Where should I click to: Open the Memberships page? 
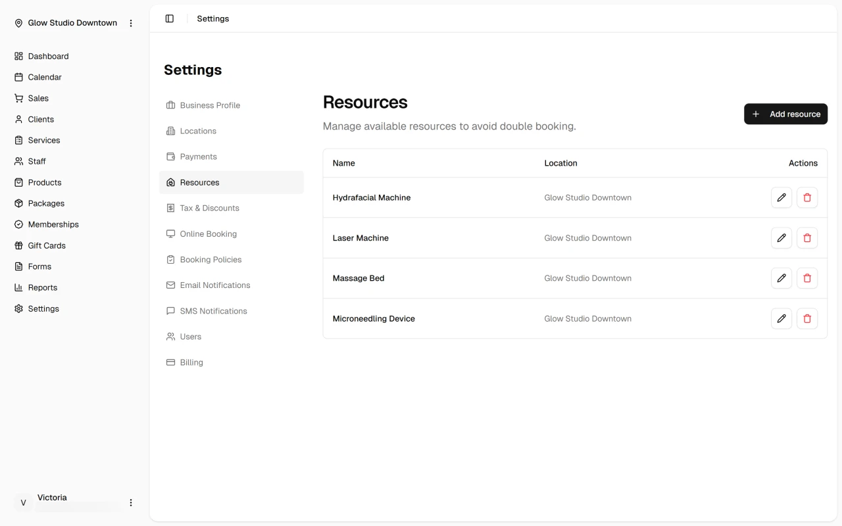tap(74, 224)
